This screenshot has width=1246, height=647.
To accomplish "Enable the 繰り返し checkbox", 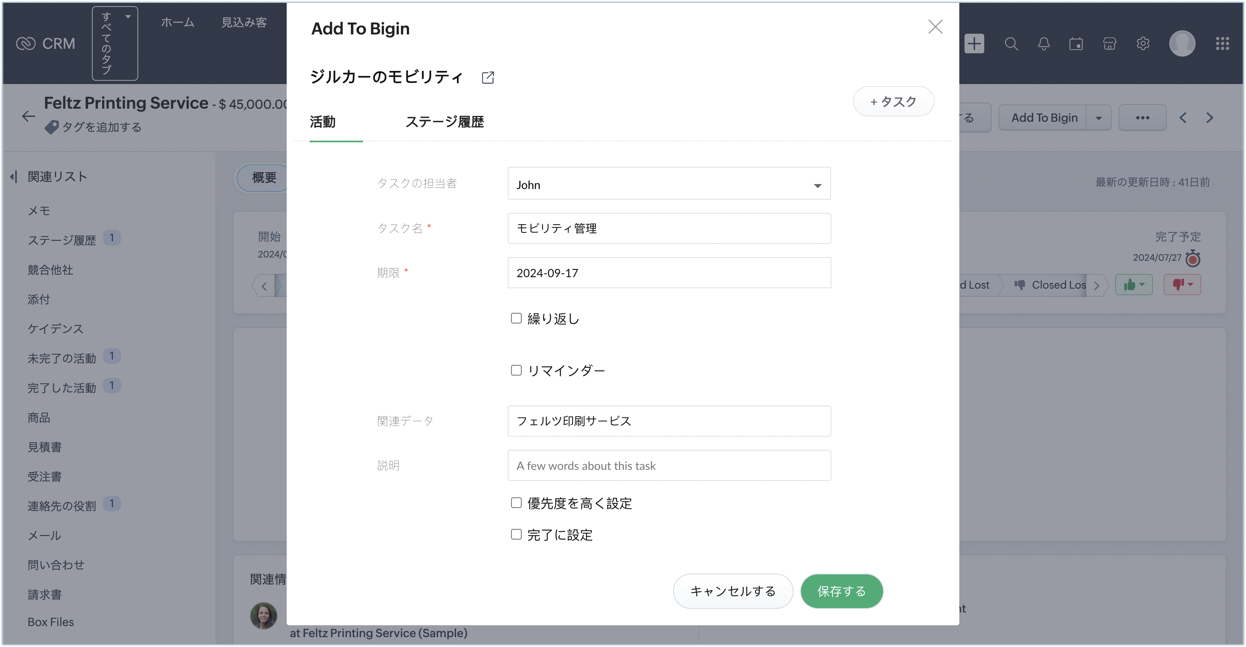I will 516,318.
